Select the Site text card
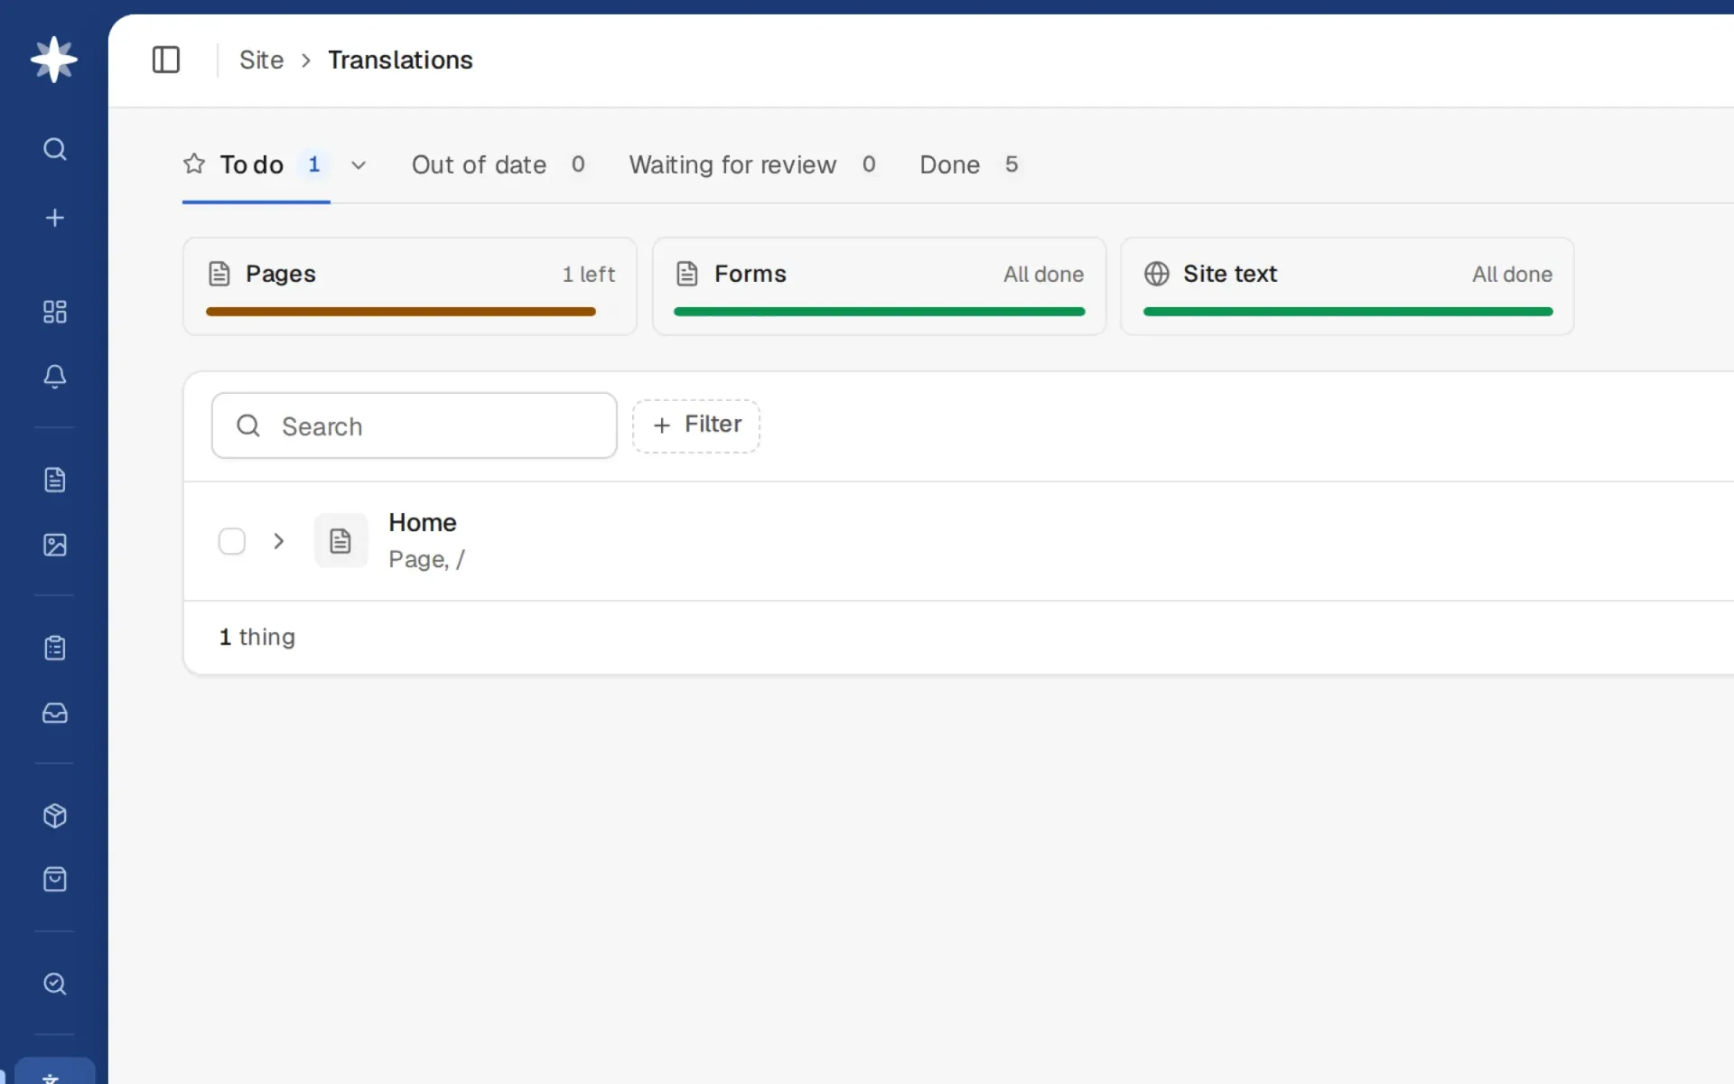 (x=1347, y=286)
